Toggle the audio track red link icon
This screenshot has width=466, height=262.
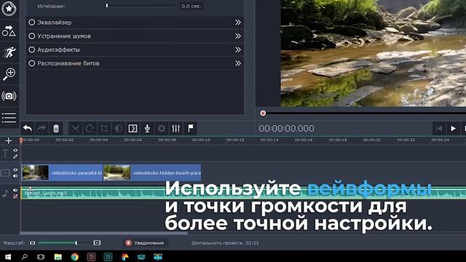15,196
